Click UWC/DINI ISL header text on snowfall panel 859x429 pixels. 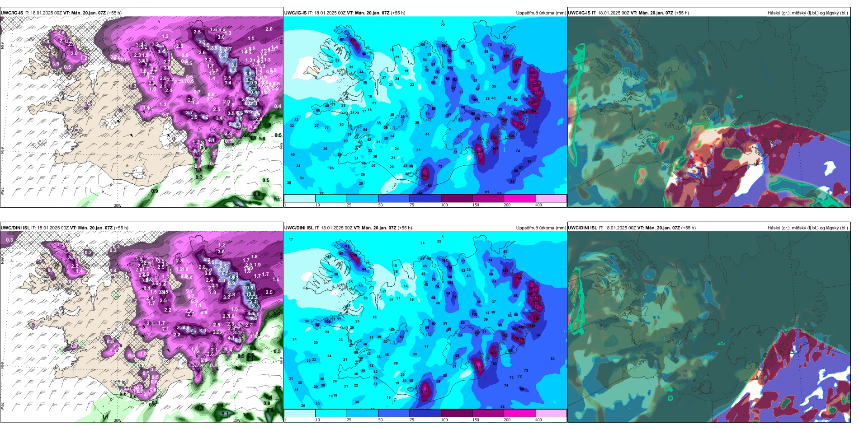coord(15,228)
